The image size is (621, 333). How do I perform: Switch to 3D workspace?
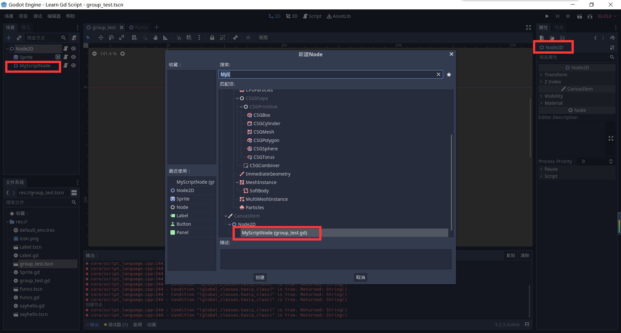tap(292, 16)
